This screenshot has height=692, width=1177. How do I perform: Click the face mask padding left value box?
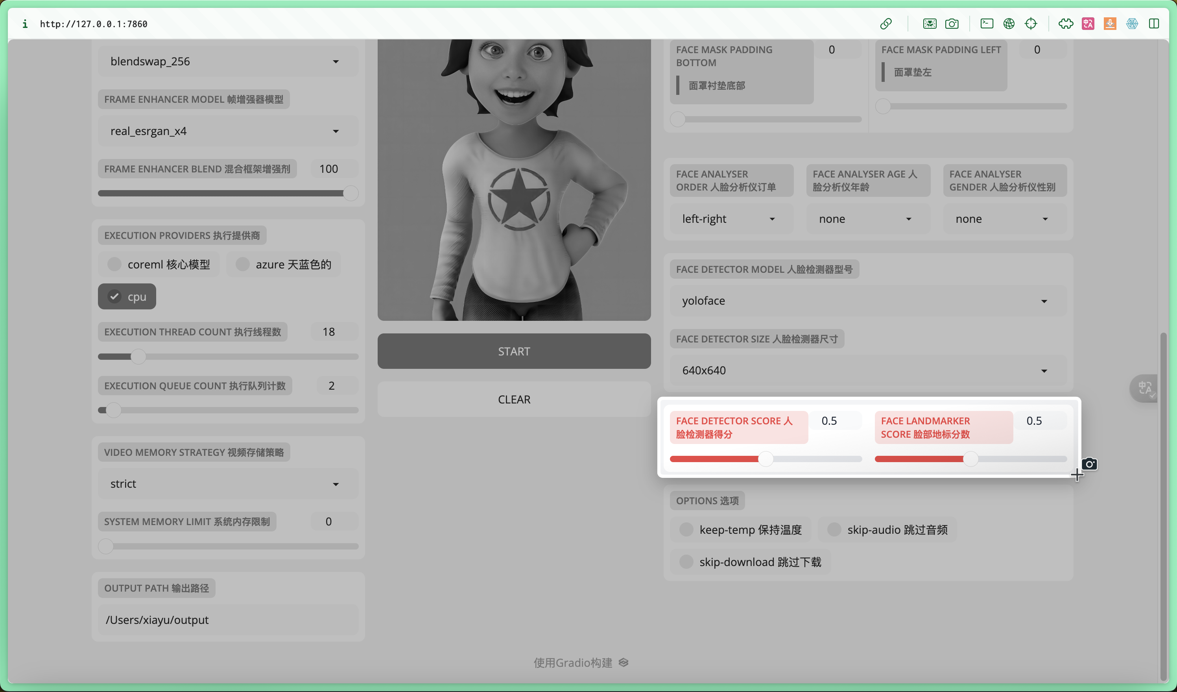pyautogui.click(x=1042, y=50)
